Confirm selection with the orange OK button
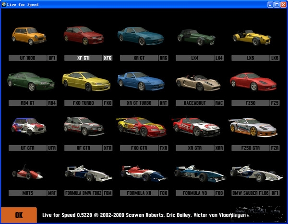This screenshot has height=224, width=288. tap(19, 215)
